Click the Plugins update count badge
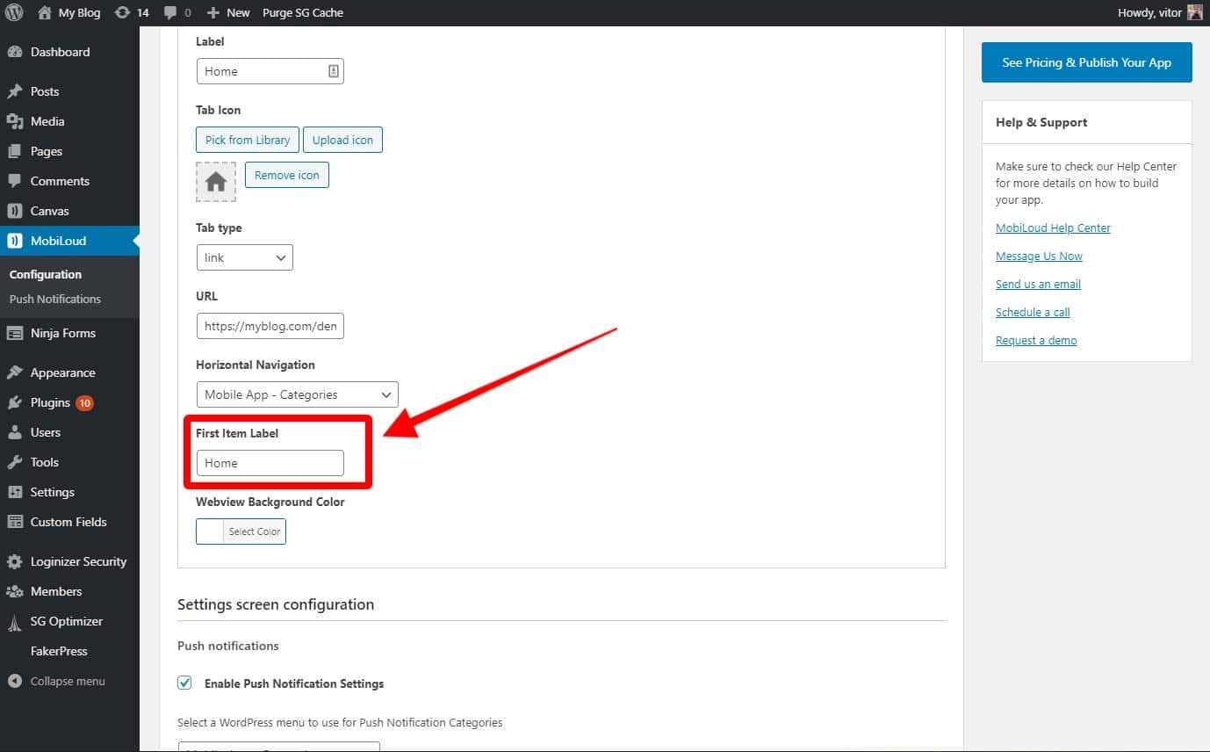This screenshot has width=1210, height=752. (84, 403)
